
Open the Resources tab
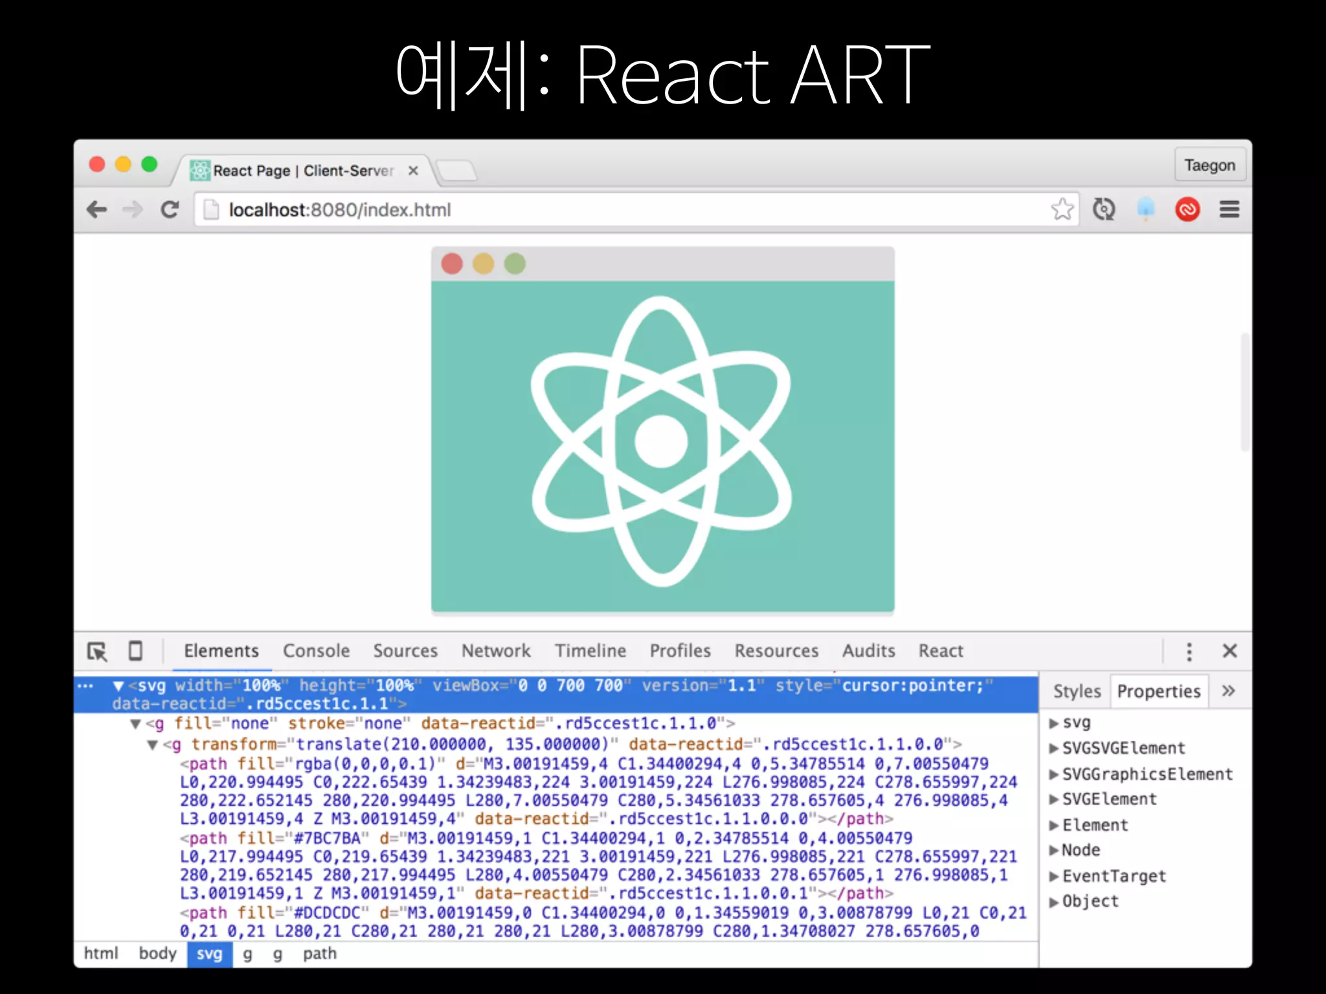[776, 651]
